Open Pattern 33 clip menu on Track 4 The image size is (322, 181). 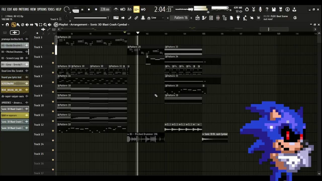[x=166, y=47]
